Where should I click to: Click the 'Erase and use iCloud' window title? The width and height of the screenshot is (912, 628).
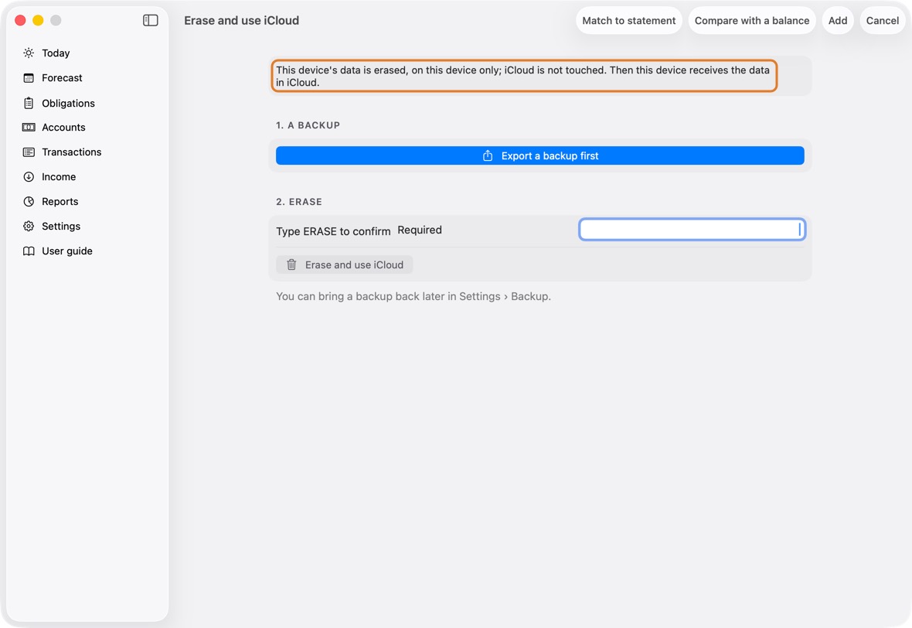[241, 20]
